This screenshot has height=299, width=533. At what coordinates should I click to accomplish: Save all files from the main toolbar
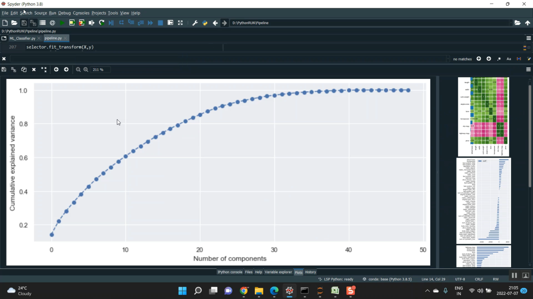[x=33, y=23]
